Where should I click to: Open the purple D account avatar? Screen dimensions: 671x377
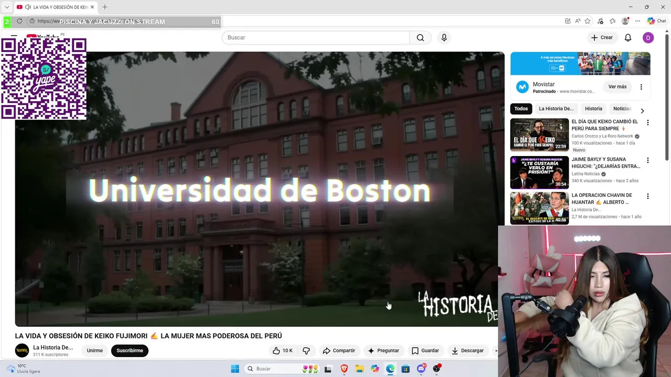point(648,38)
